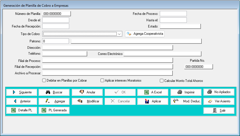Click the Siguiente blue arrow icon
Screen dimensions: 240x136
coord(14,92)
